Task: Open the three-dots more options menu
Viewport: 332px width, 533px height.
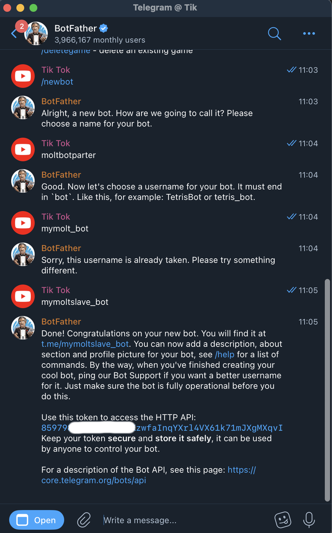Action: pyautogui.click(x=309, y=33)
